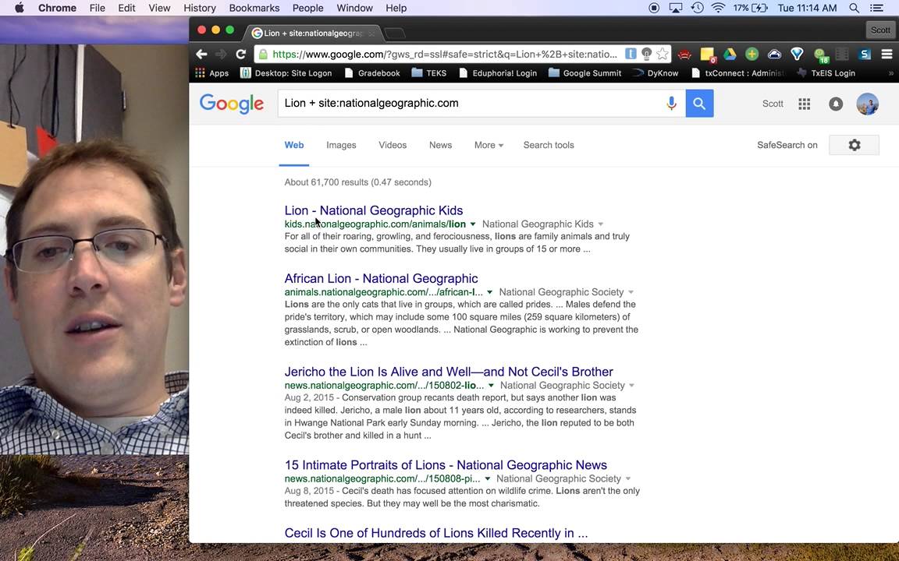Expand the More search filter dropdown

tap(489, 145)
